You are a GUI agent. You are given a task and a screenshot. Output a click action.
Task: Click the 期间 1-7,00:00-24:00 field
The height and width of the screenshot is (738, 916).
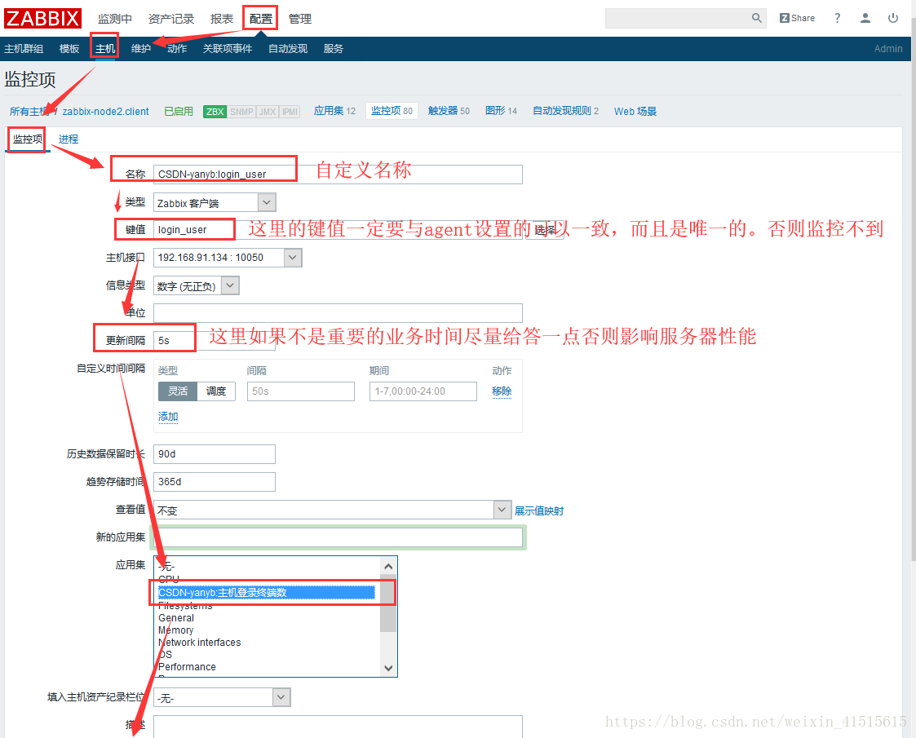pyautogui.click(x=423, y=391)
